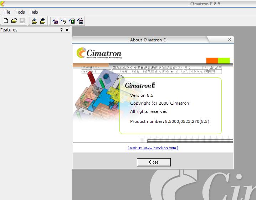Click the Cimatron app icon in title bar
The height and width of the screenshot is (200, 256).
[2, 4]
